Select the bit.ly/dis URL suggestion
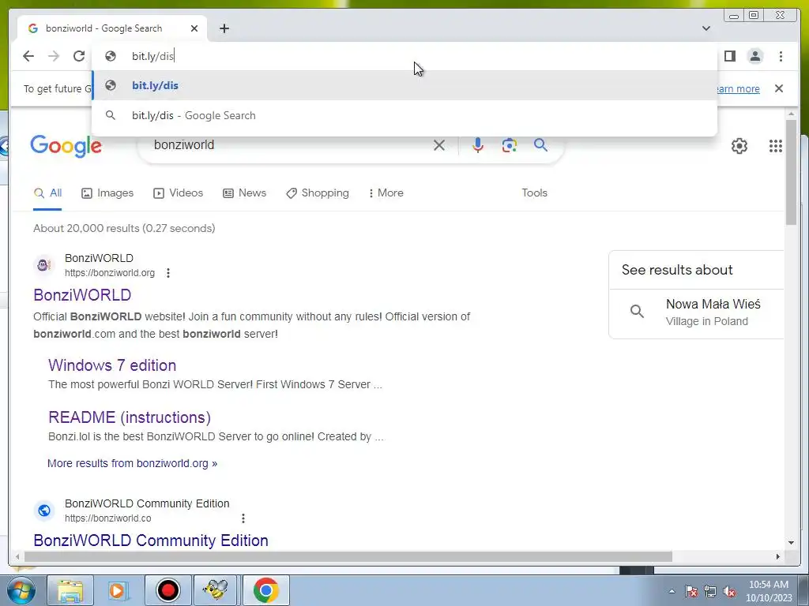Image resolution: width=809 pixels, height=606 pixels. [x=404, y=85]
